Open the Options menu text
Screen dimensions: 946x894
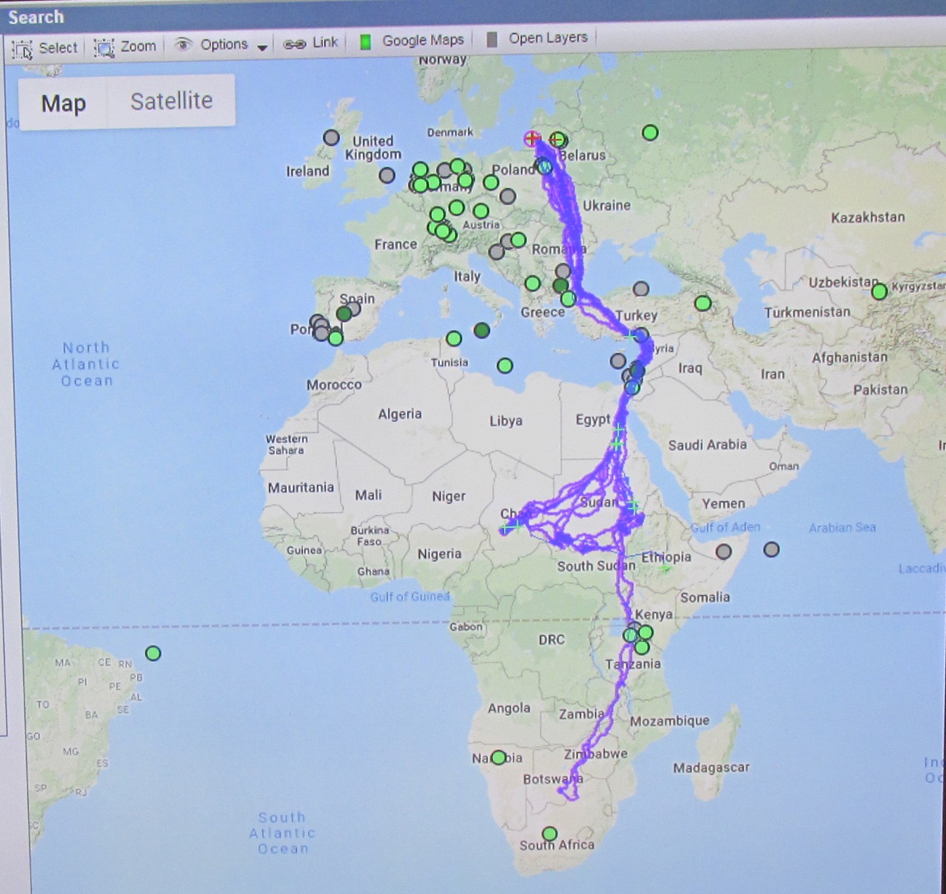[x=224, y=44]
